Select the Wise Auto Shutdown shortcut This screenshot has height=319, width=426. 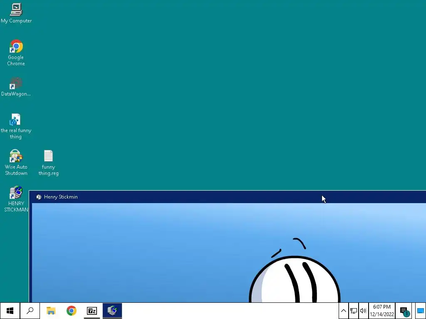click(x=16, y=162)
